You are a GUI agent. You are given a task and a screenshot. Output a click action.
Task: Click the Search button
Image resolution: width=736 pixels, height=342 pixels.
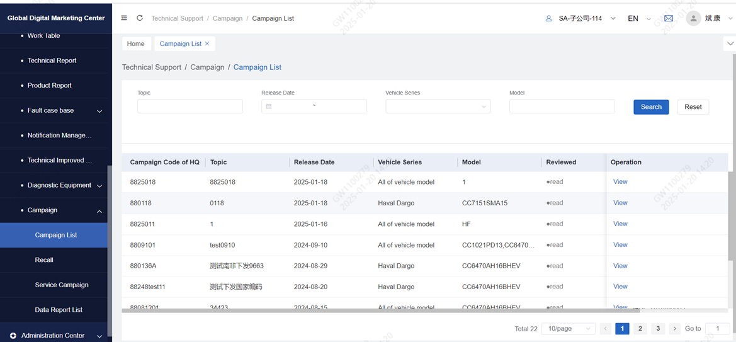651,107
